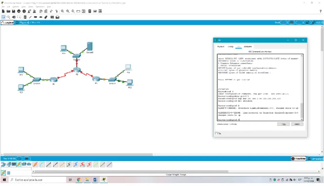
Task: Switch to Simulation mode
Action: coord(315,159)
